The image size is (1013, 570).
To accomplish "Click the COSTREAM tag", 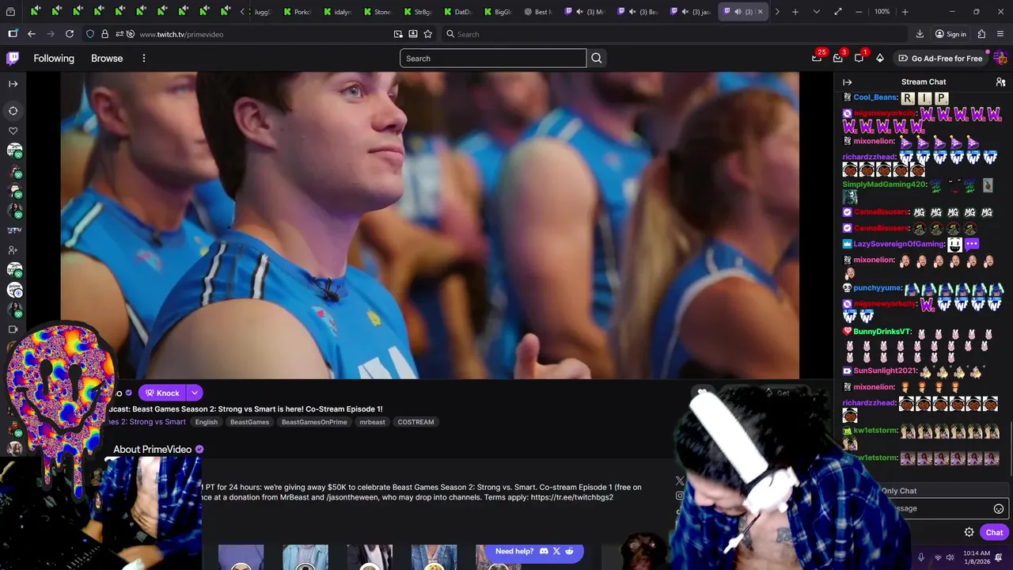I will point(415,422).
